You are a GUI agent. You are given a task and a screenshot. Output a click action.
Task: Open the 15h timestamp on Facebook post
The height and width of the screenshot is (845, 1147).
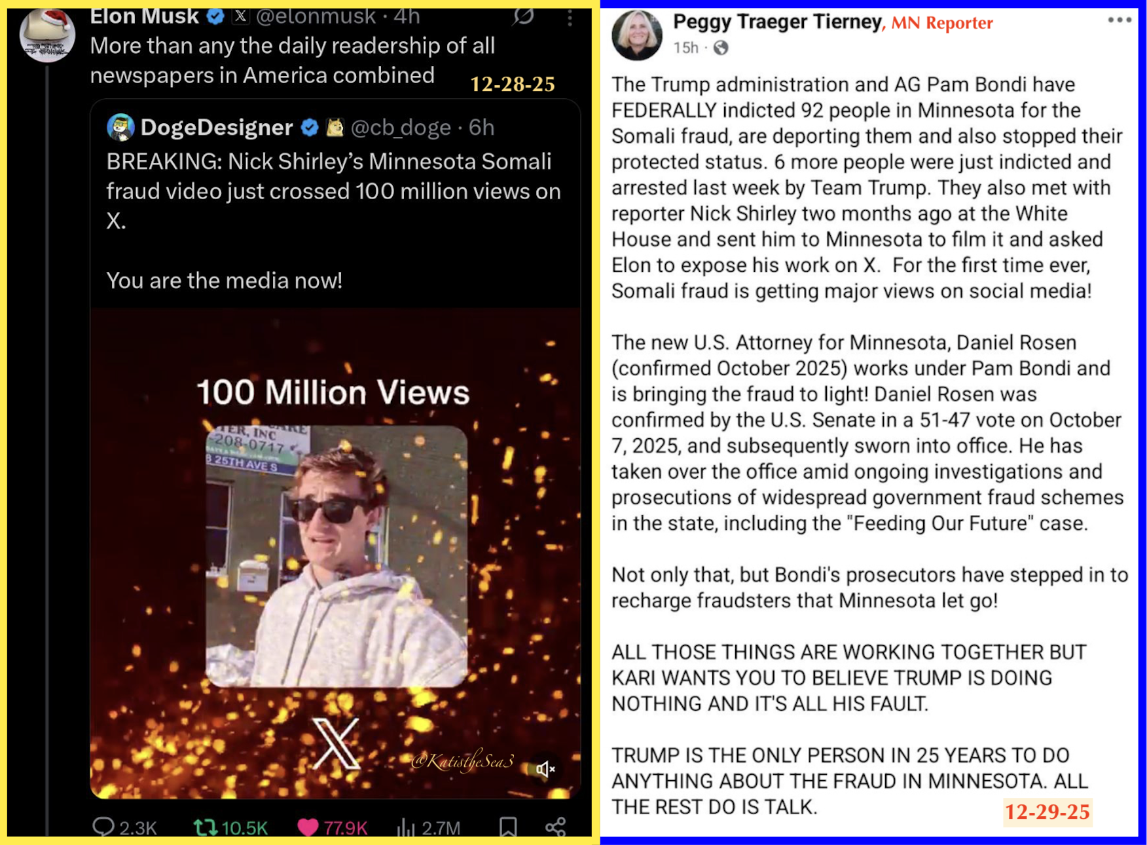coord(685,48)
